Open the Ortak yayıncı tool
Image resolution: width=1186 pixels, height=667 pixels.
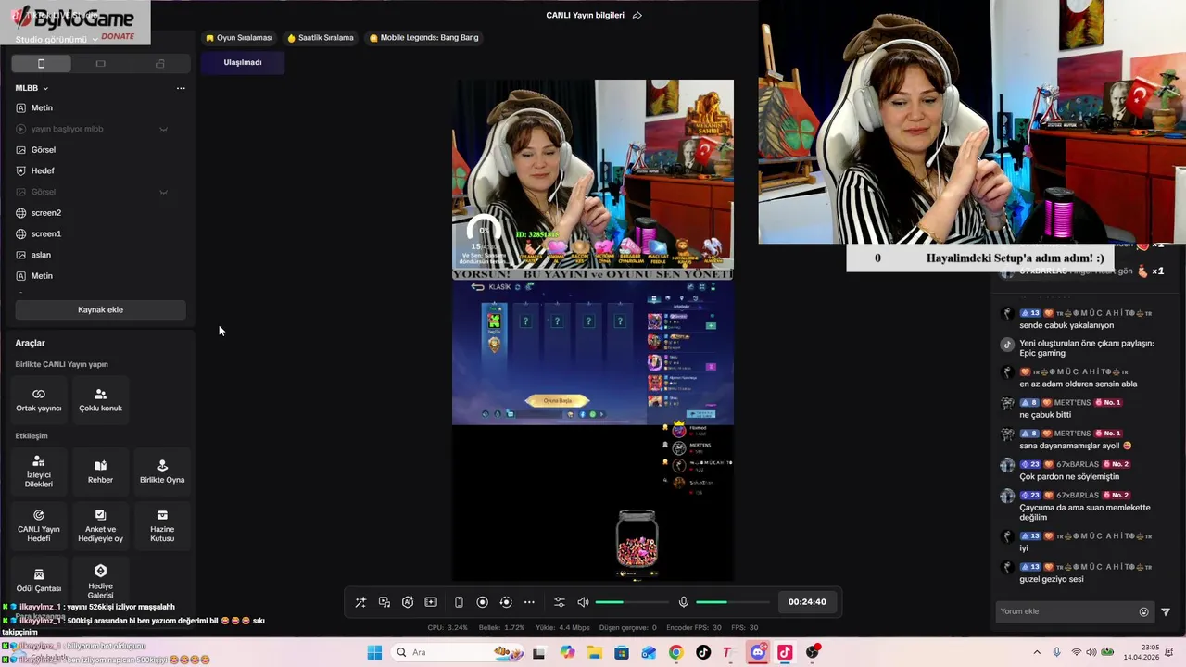39,399
